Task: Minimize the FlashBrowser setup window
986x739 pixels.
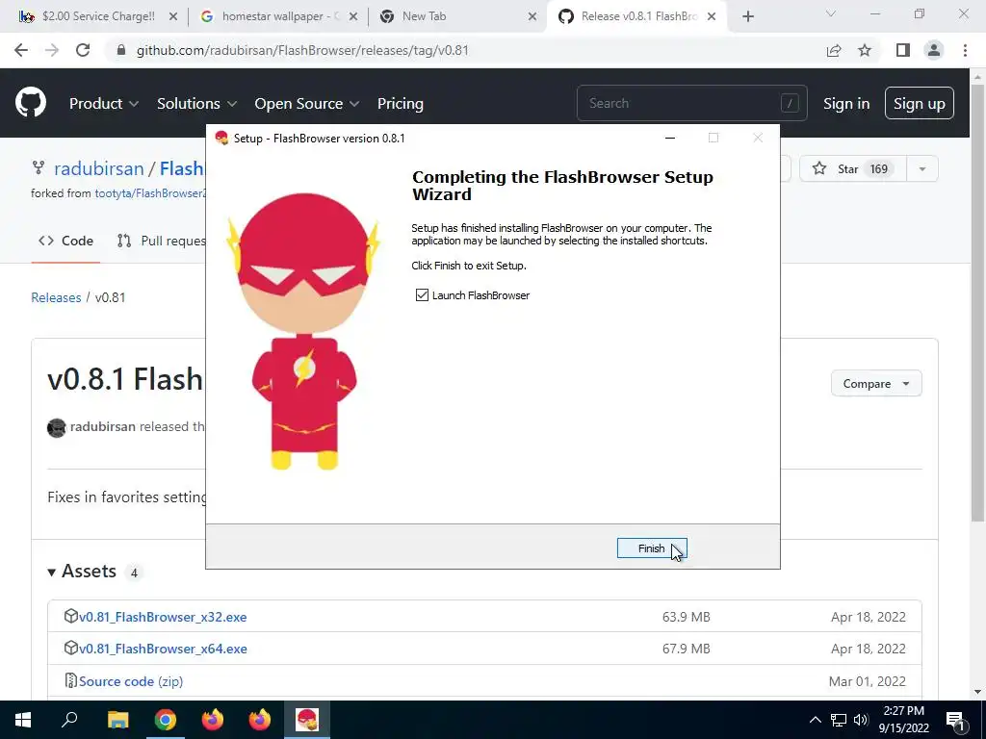Action: [670, 139]
